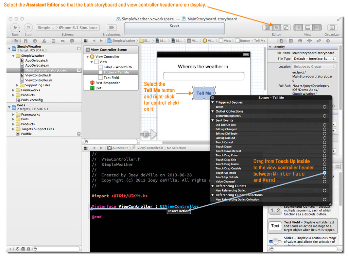Click Automatic in assistant jump bar
This screenshot has width=348, height=257.
tap(118, 148)
